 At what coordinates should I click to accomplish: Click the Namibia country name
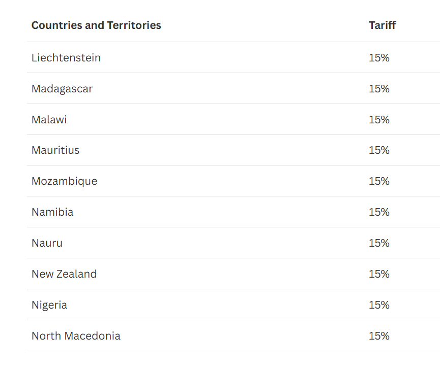pos(52,212)
